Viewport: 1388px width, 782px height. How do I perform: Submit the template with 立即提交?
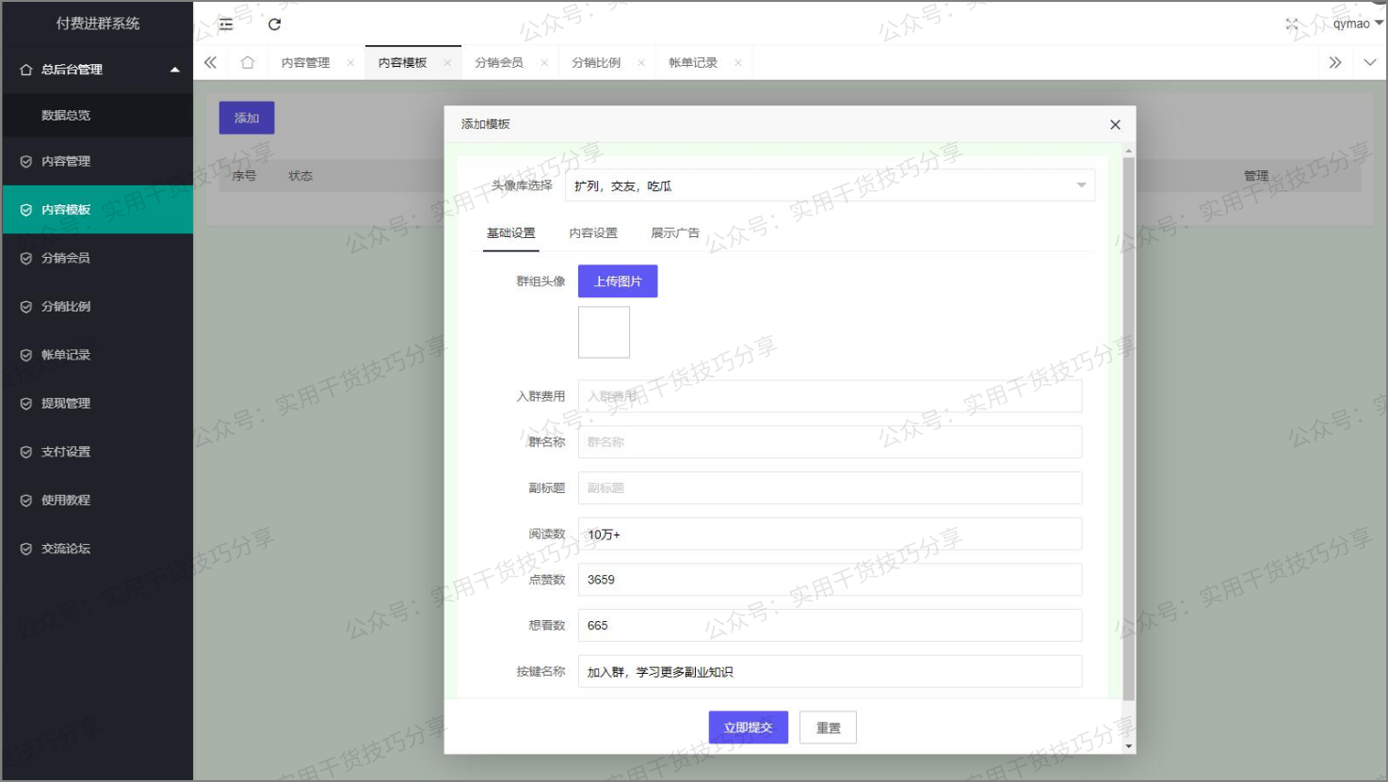pyautogui.click(x=748, y=726)
